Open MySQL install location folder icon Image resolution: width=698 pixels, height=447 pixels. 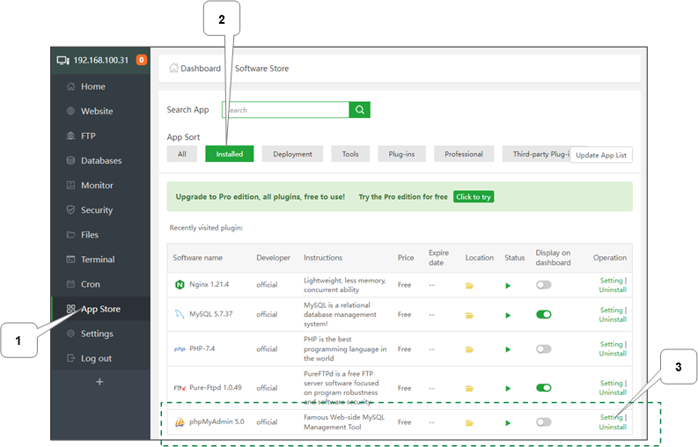pos(470,314)
